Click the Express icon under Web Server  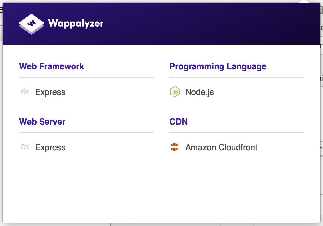tap(25, 147)
